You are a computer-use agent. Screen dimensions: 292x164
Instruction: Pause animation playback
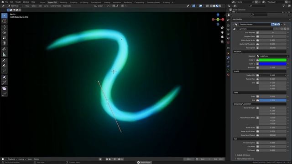click(x=115, y=159)
